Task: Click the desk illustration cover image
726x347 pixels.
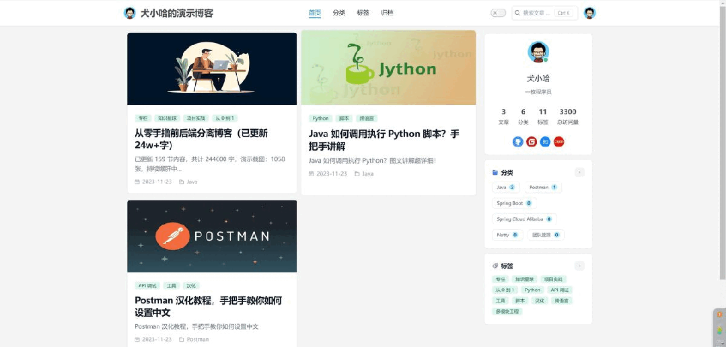Action: click(x=212, y=69)
